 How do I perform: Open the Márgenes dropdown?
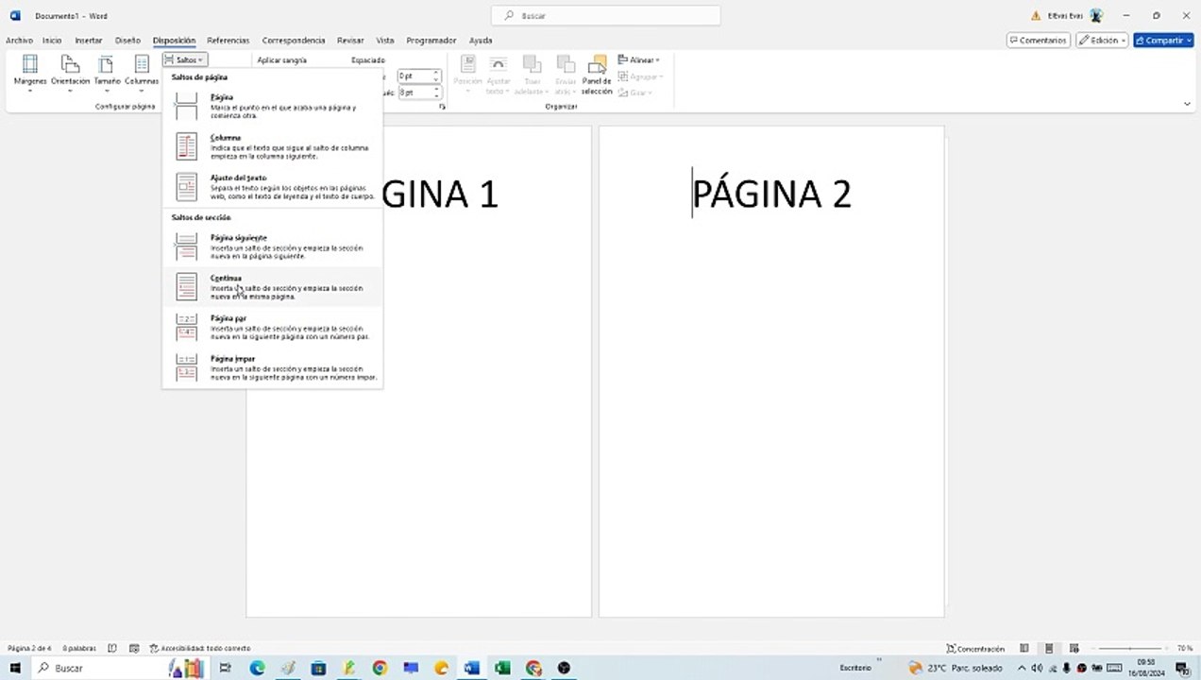(x=30, y=73)
